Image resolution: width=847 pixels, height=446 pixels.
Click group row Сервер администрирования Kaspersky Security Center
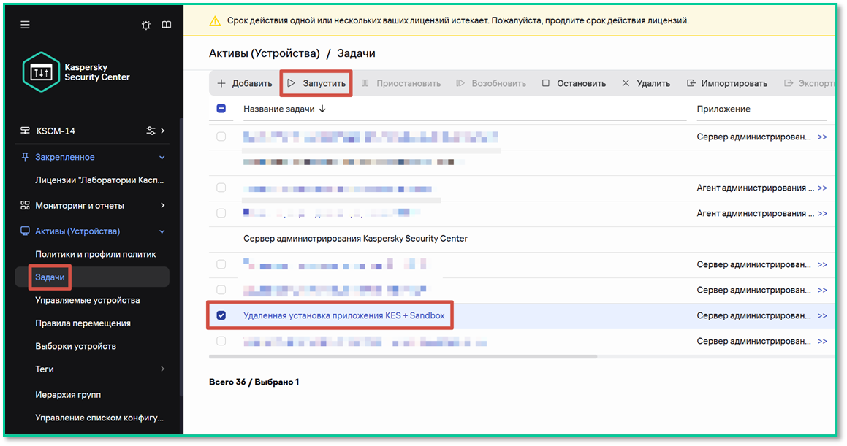pyautogui.click(x=355, y=239)
